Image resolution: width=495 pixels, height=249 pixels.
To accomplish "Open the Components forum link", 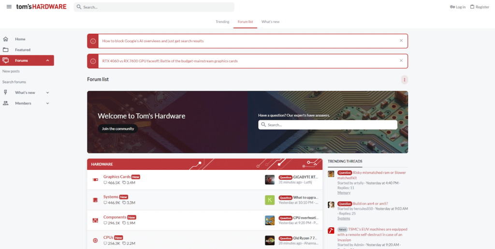I will tap(115, 217).
